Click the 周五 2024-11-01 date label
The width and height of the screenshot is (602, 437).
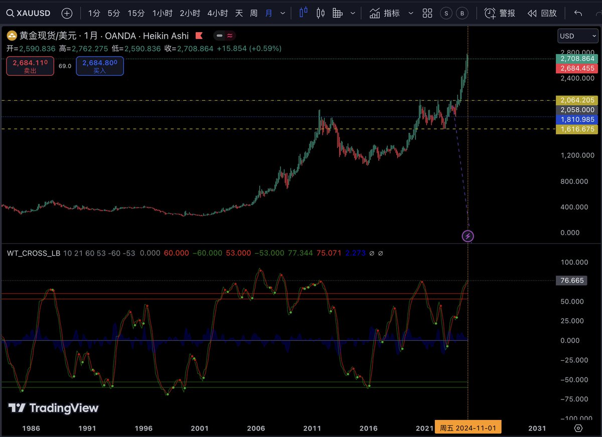click(x=468, y=428)
